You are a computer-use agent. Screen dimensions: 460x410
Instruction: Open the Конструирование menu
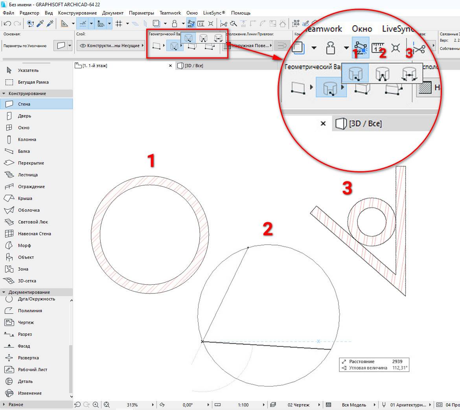(x=77, y=13)
